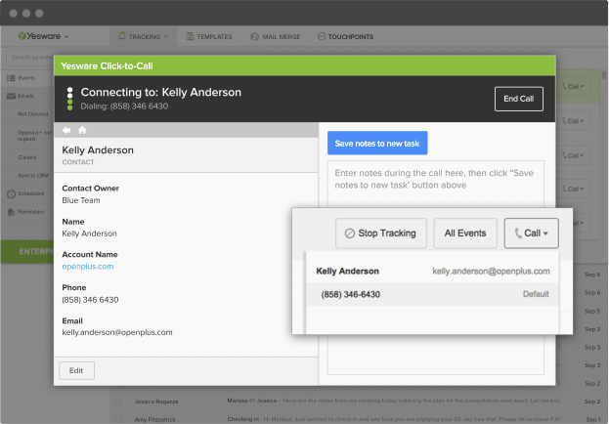
Task: Click Save notes to new task
Action: click(x=377, y=144)
